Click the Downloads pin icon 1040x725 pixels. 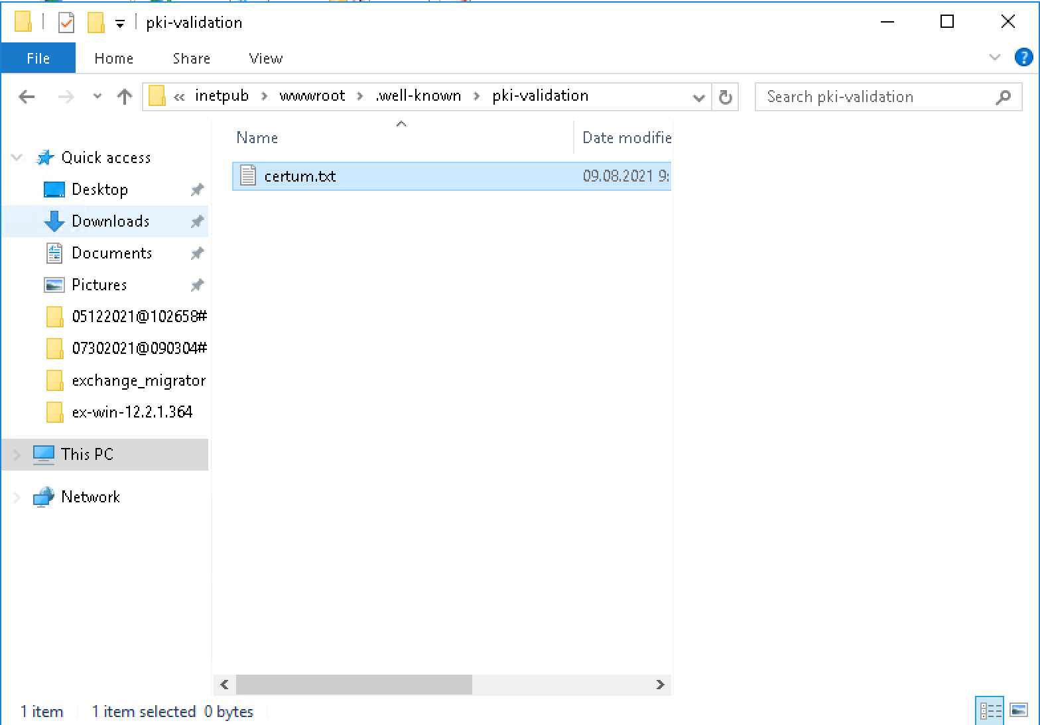pos(197,221)
